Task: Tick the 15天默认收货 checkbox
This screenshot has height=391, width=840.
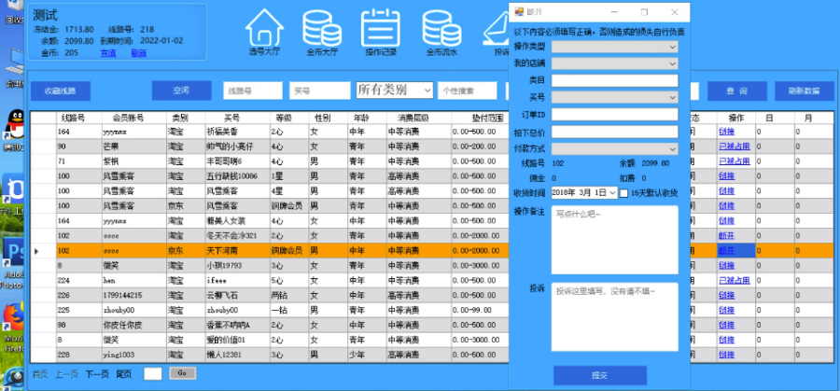Action: [623, 193]
